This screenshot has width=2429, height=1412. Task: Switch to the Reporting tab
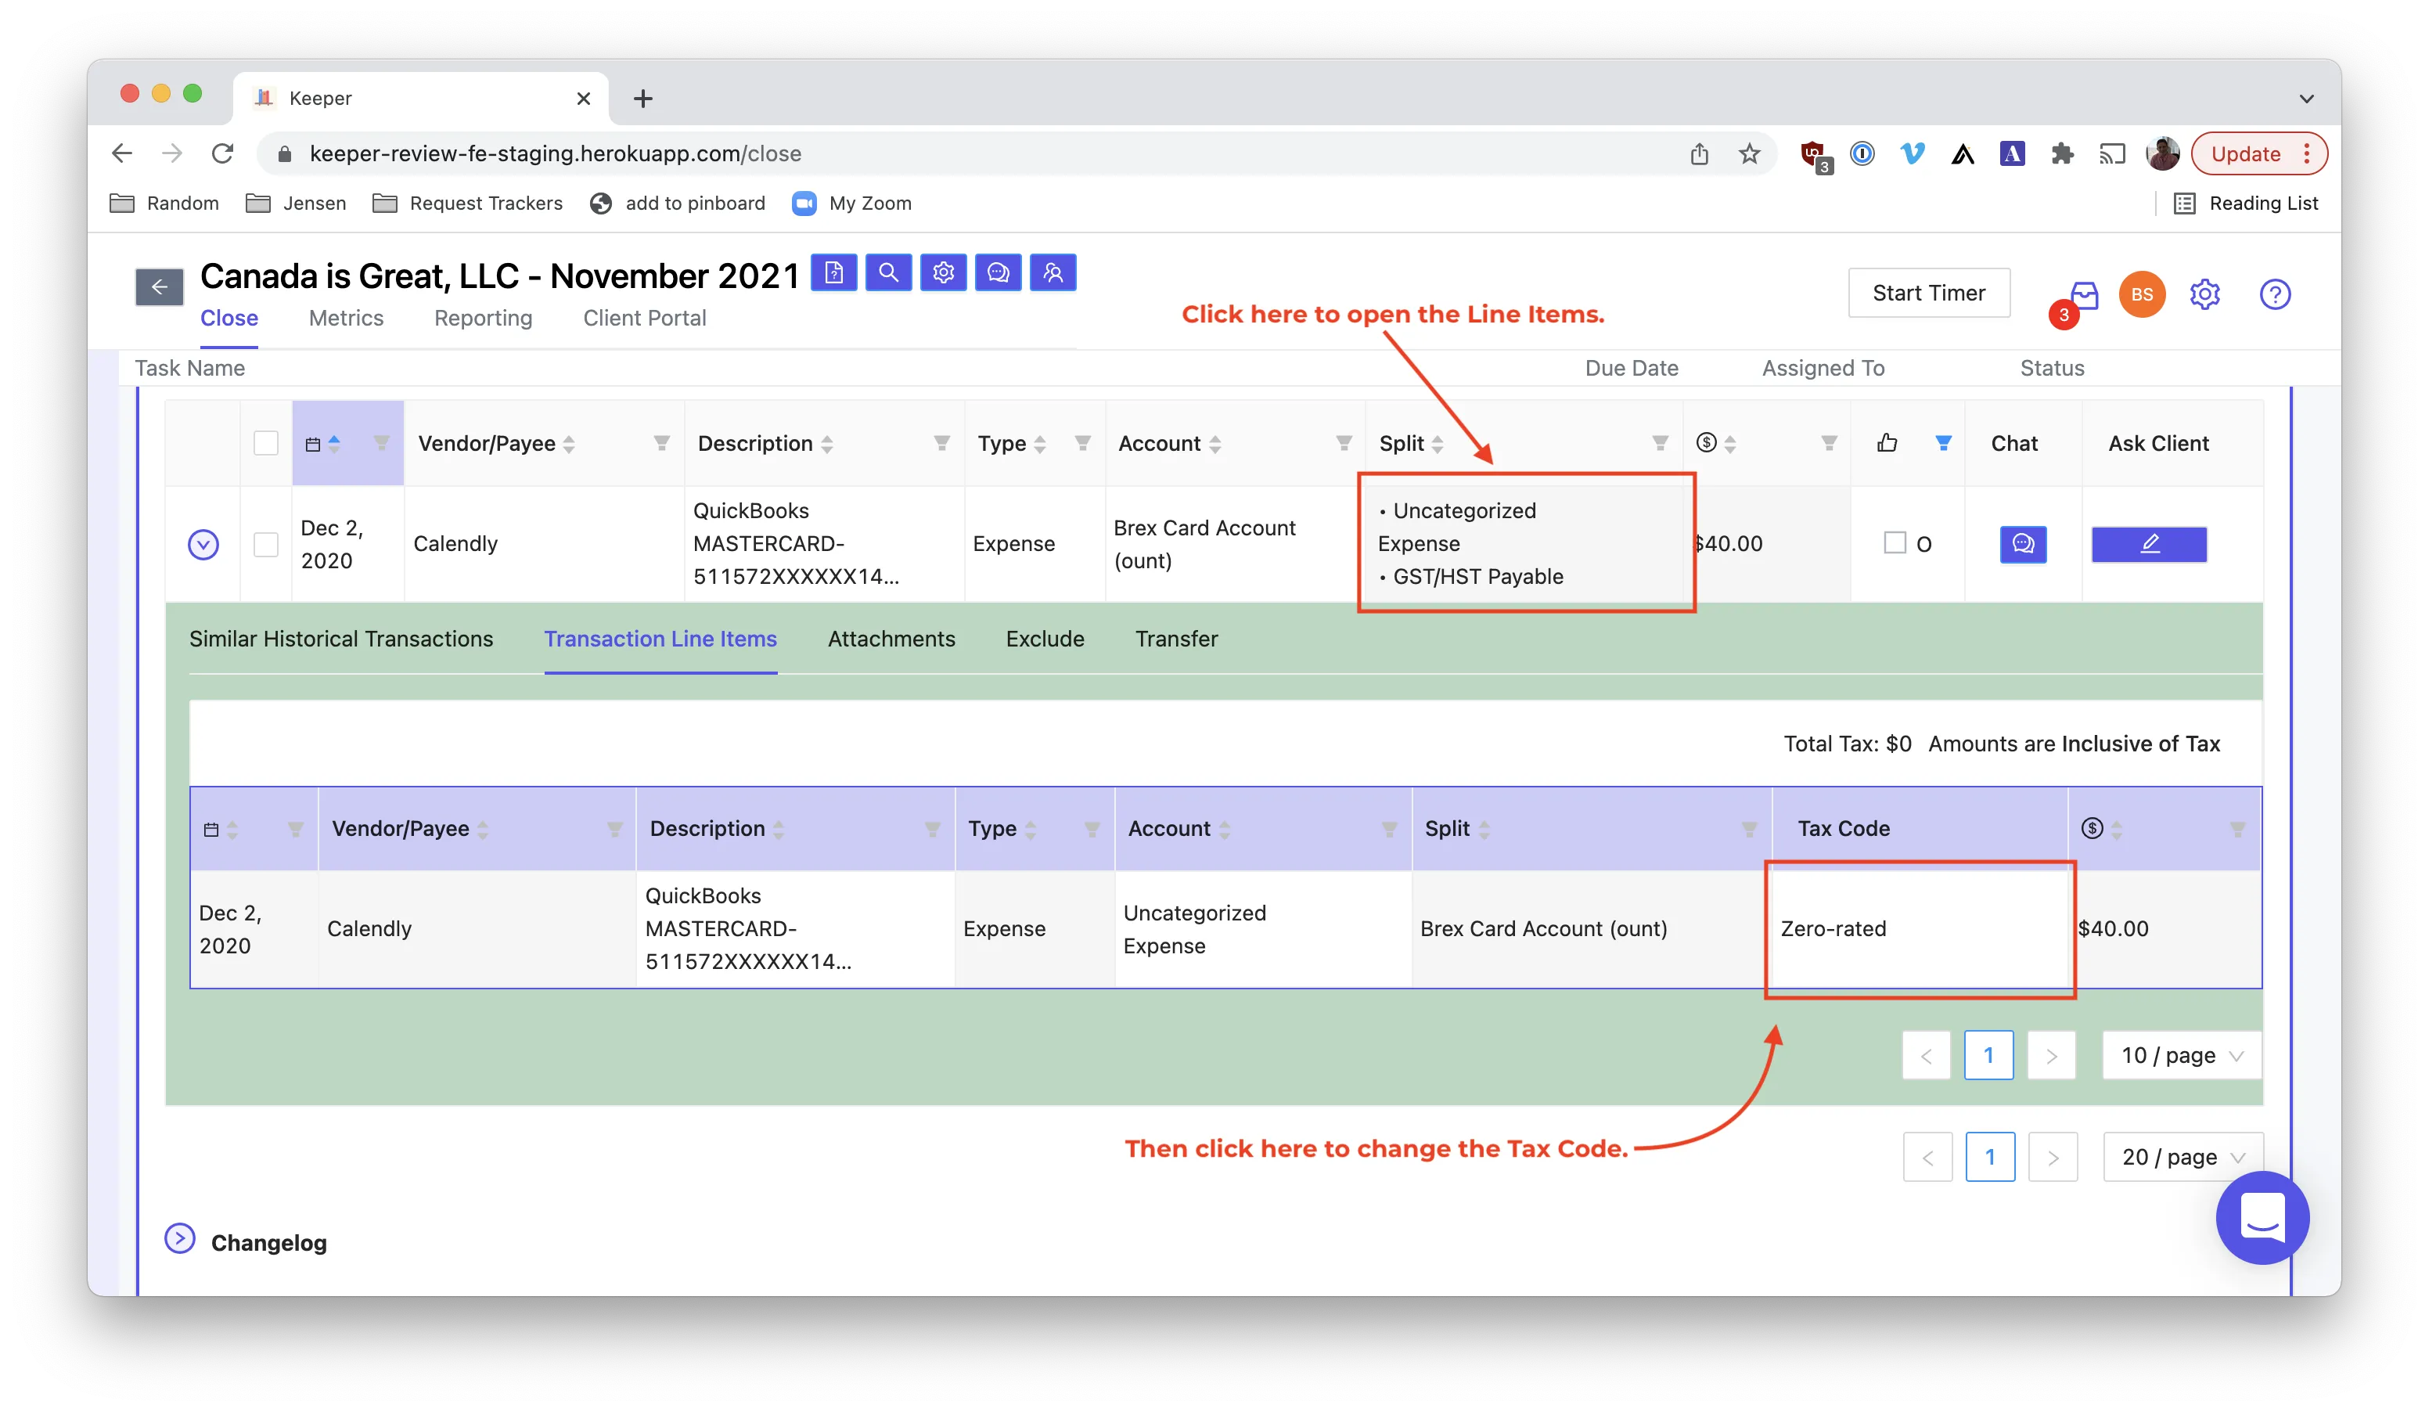point(483,318)
